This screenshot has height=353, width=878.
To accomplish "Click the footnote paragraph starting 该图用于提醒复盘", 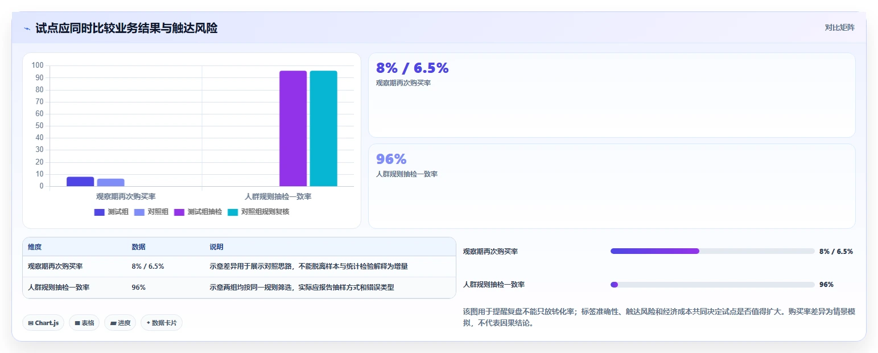I will click(x=659, y=317).
